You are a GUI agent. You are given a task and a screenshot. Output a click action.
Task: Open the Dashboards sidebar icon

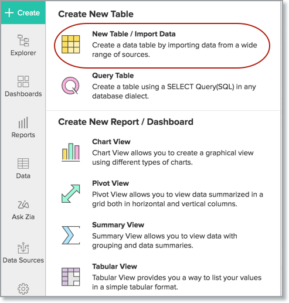23,81
